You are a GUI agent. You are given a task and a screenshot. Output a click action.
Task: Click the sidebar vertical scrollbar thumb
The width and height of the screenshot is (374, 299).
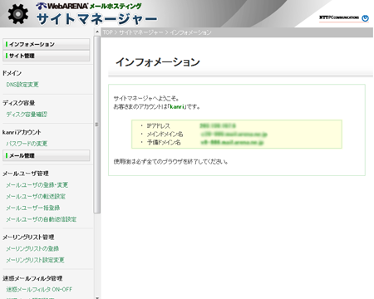pos(97,125)
